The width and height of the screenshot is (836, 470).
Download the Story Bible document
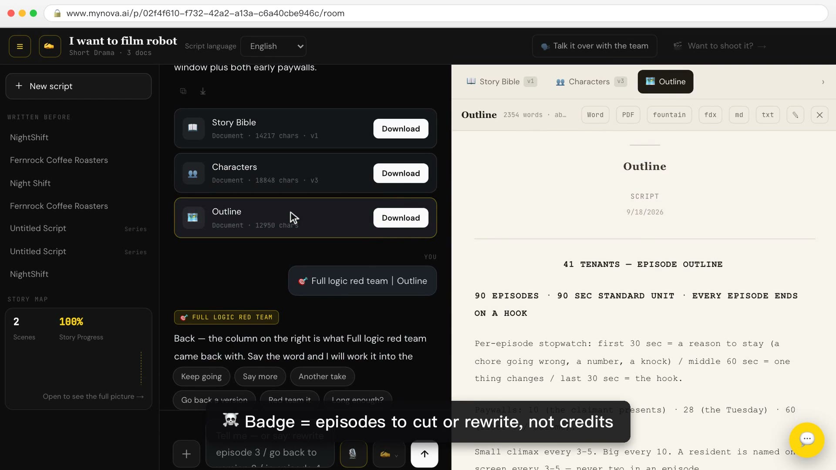pyautogui.click(x=401, y=129)
